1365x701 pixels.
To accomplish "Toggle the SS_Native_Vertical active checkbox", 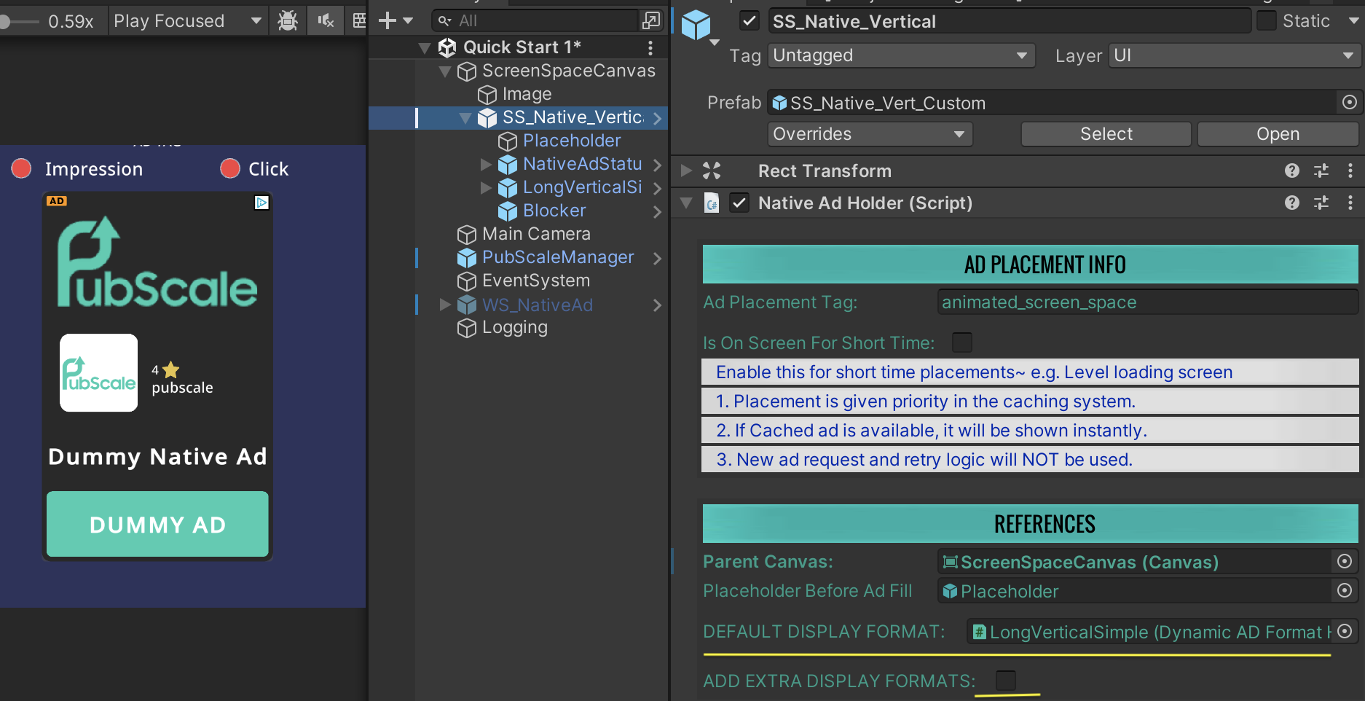I will pyautogui.click(x=749, y=21).
